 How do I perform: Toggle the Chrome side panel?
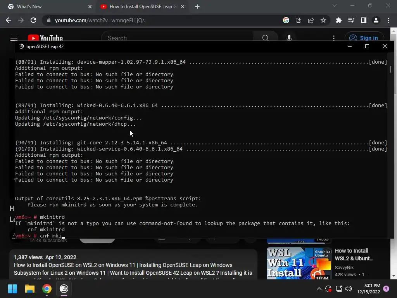(x=364, y=20)
